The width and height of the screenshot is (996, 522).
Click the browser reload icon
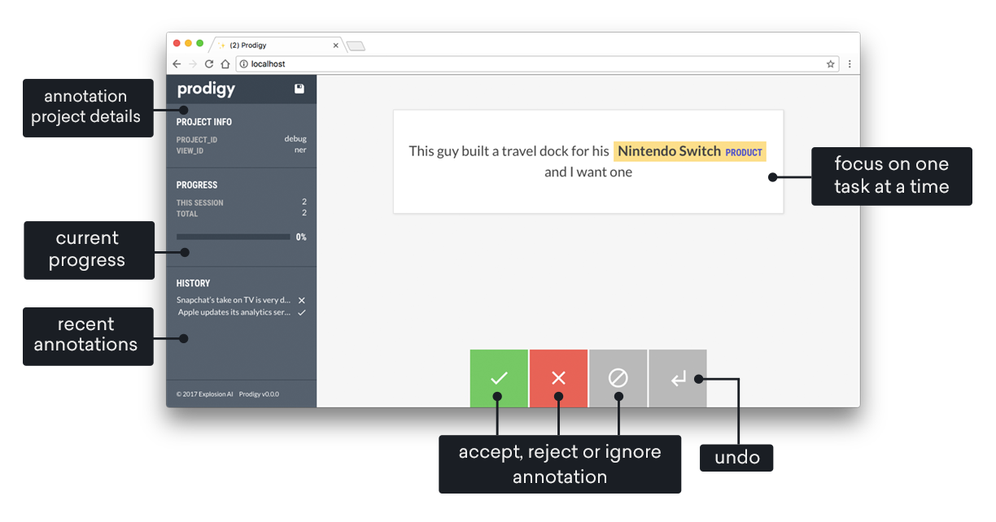tap(209, 63)
